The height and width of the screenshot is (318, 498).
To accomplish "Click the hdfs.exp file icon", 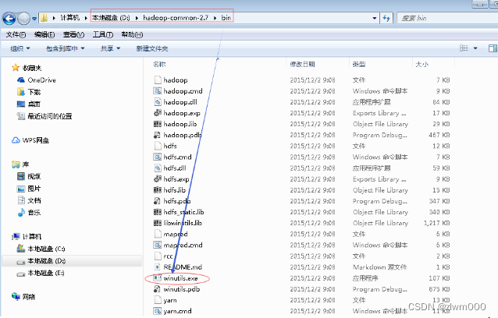I will (x=158, y=179).
